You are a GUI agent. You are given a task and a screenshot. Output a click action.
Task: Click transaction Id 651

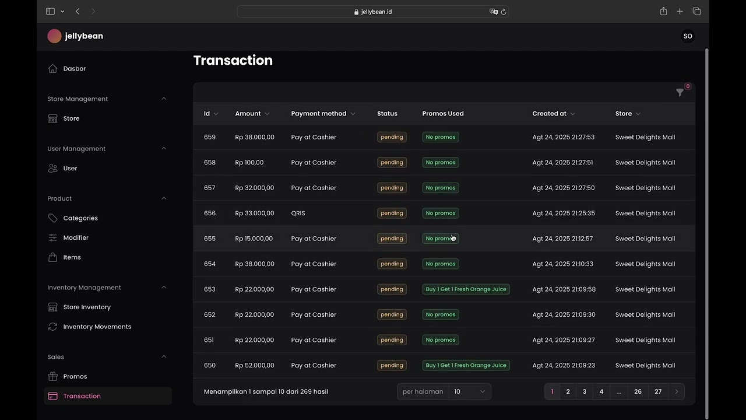[x=209, y=340]
